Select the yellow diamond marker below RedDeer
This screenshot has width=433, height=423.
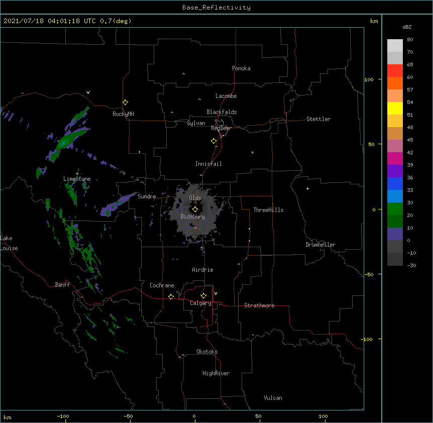[214, 141]
